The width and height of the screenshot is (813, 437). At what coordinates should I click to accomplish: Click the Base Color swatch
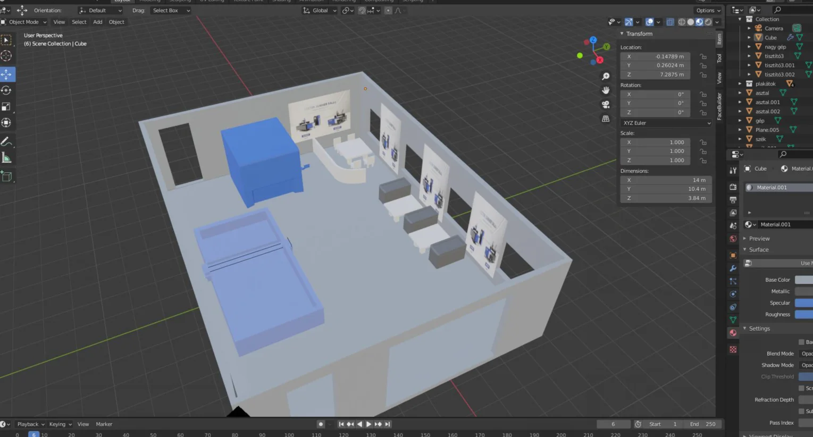tap(804, 280)
